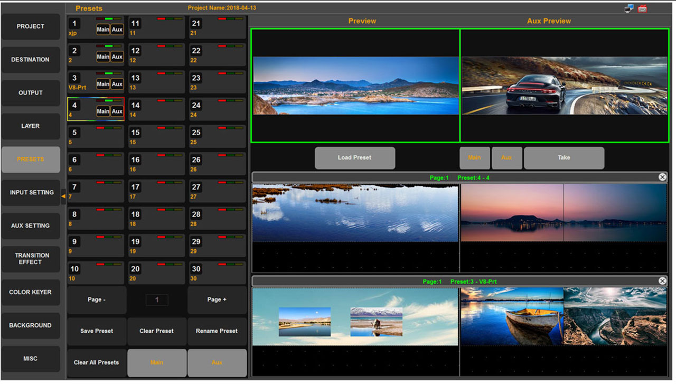Viewport: 676px width, 385px height.
Task: Toggle the Aux tag on preset 3
Action: tap(117, 84)
